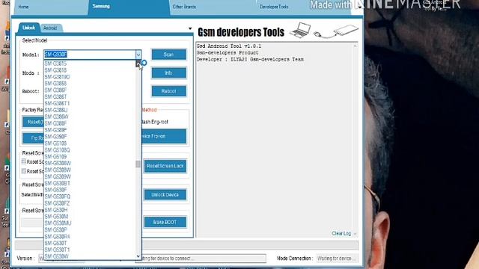Choose SM-G530FZ from the model list
479x269 pixels.
(x=90, y=203)
